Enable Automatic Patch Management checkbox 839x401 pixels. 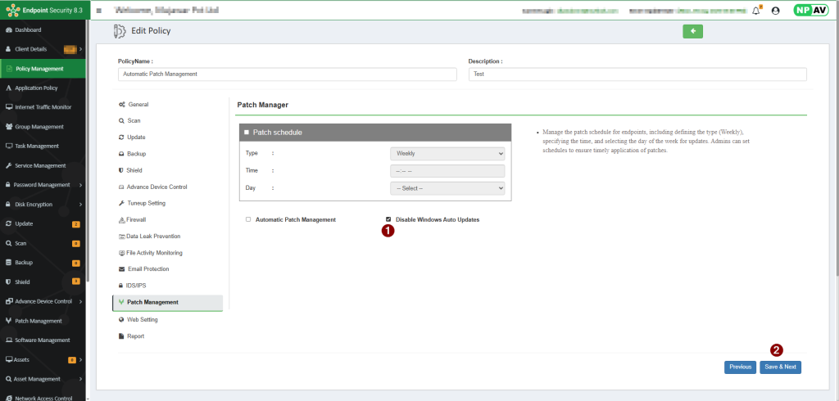(248, 219)
